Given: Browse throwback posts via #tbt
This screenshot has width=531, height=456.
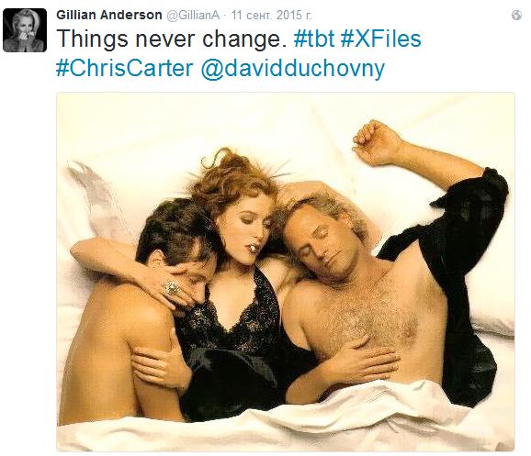Looking at the screenshot, I should (x=314, y=39).
